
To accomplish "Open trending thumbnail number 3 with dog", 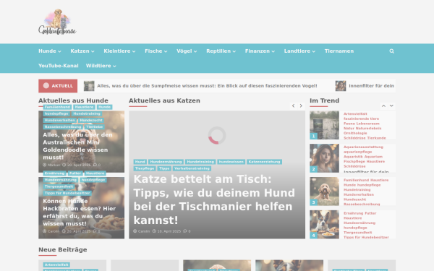I will pyautogui.click(x=324, y=192).
